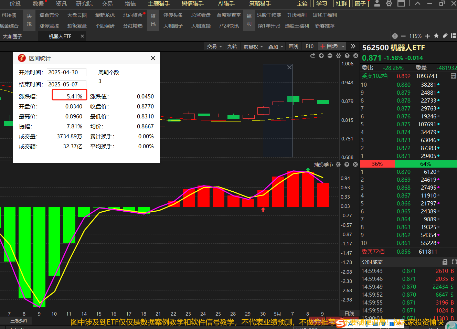Open the settings gear in title bar
This screenshot has width=457, height=329.
(x=389, y=3)
